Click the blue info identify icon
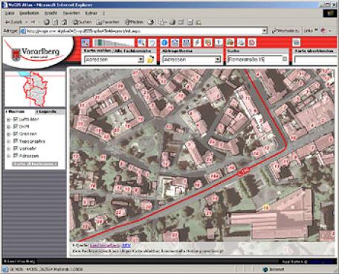 164,42
